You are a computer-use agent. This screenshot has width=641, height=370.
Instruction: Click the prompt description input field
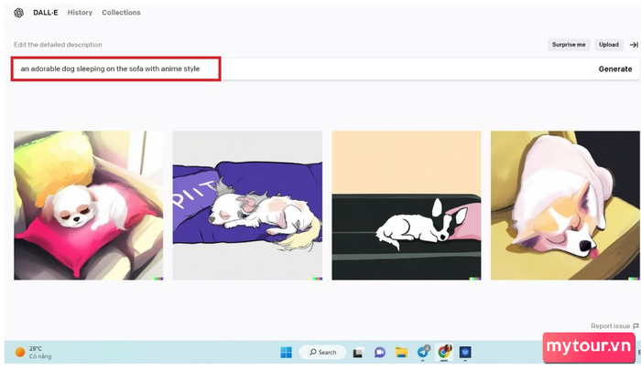coord(301,69)
